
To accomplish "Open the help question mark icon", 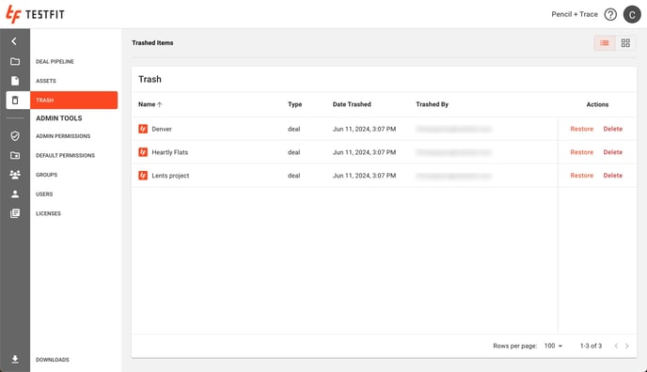I will [x=610, y=14].
